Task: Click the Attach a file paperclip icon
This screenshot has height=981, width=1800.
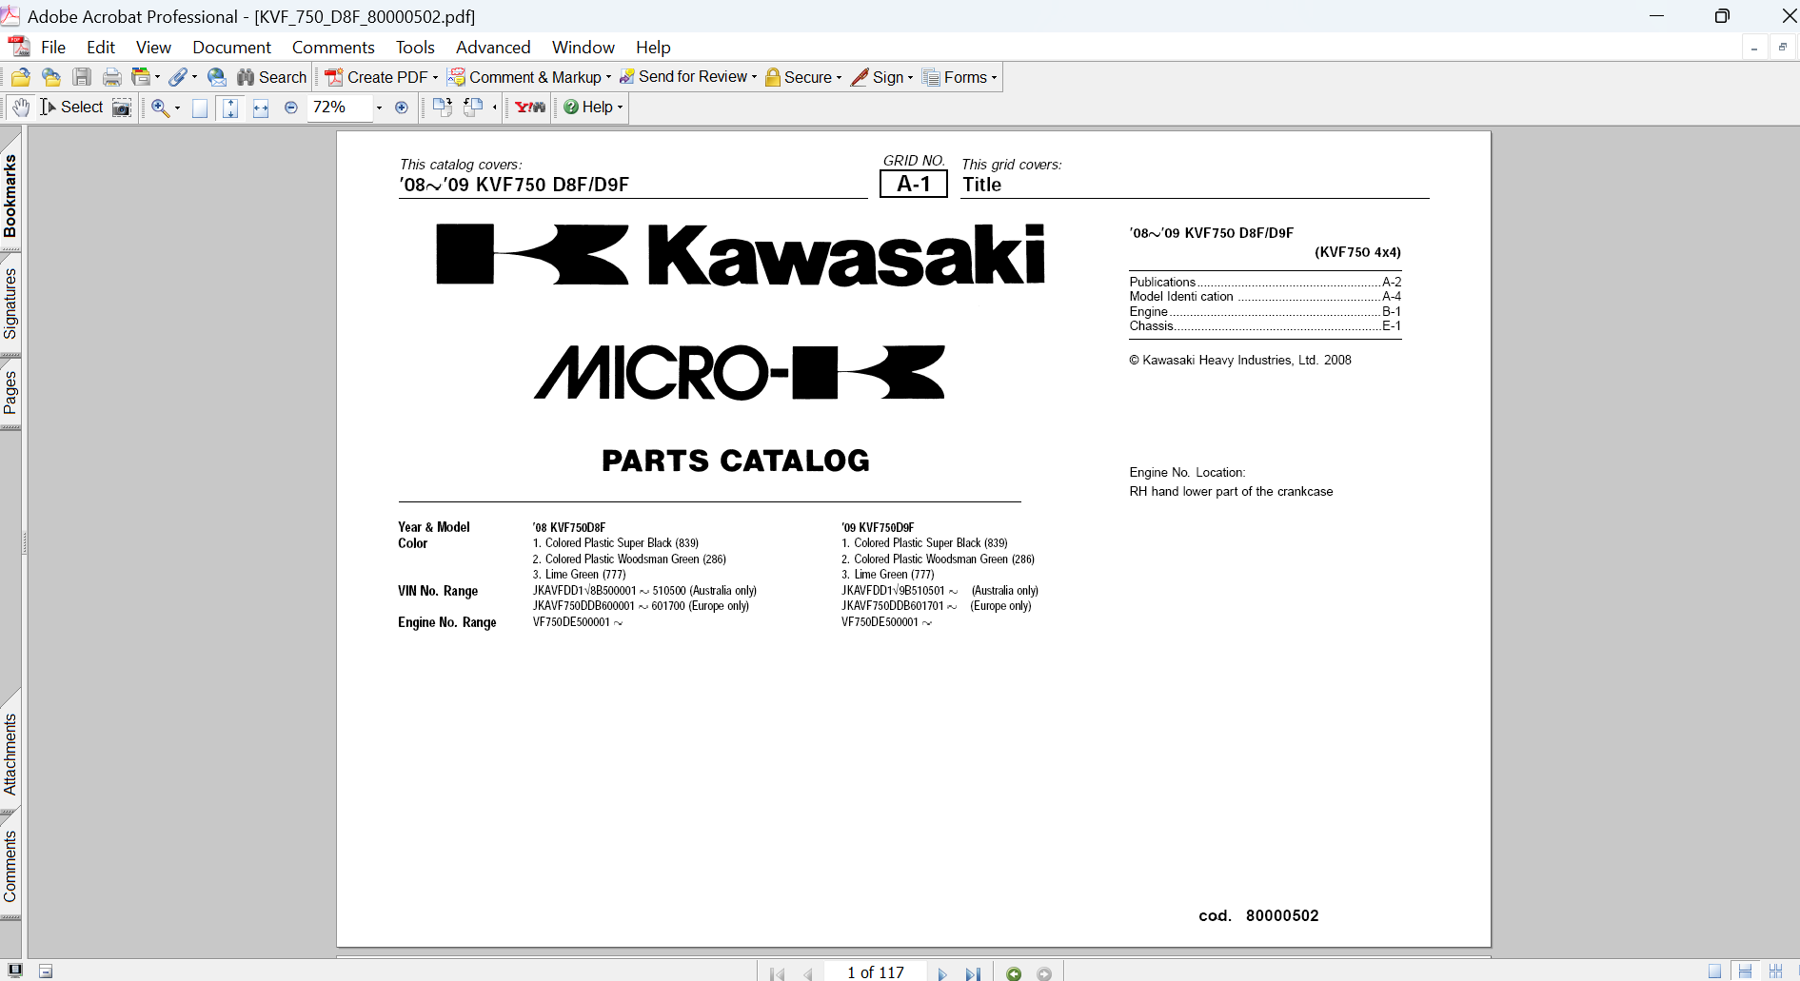Action: [x=178, y=78]
